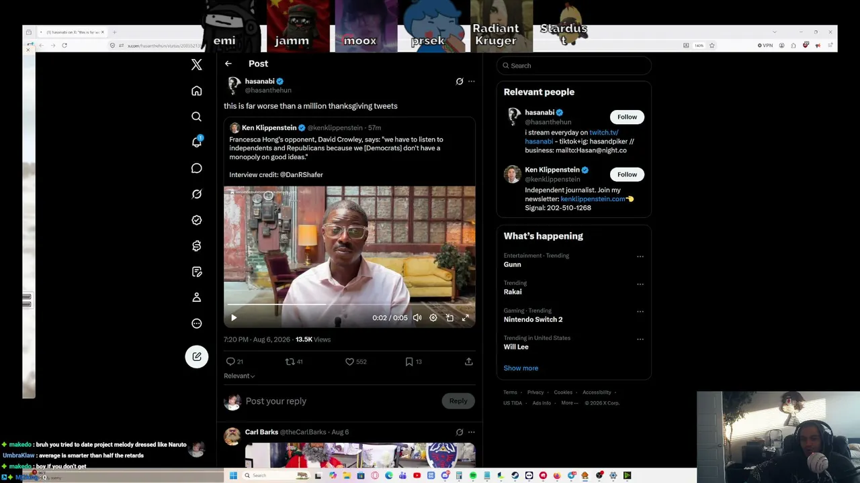Go back using the Post header arrow
The image size is (860, 483).
[228, 64]
